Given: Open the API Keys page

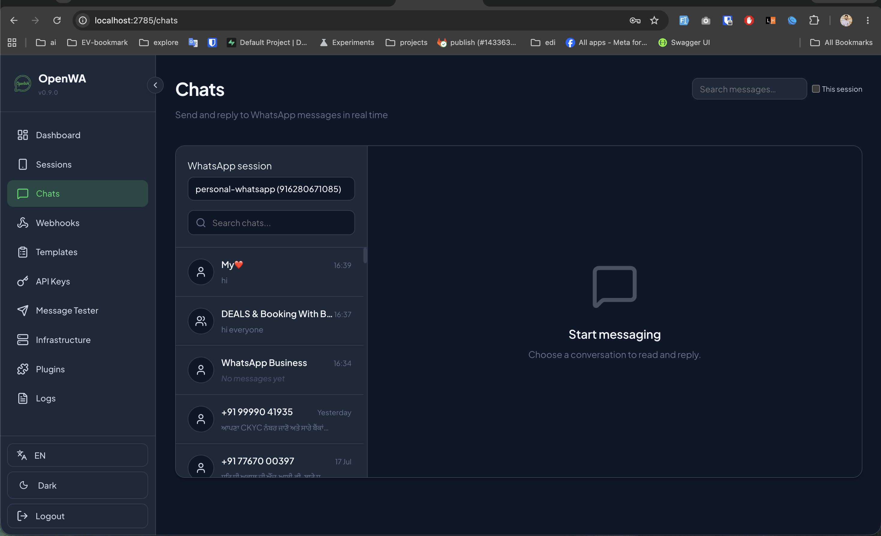Looking at the screenshot, I should click(78, 281).
